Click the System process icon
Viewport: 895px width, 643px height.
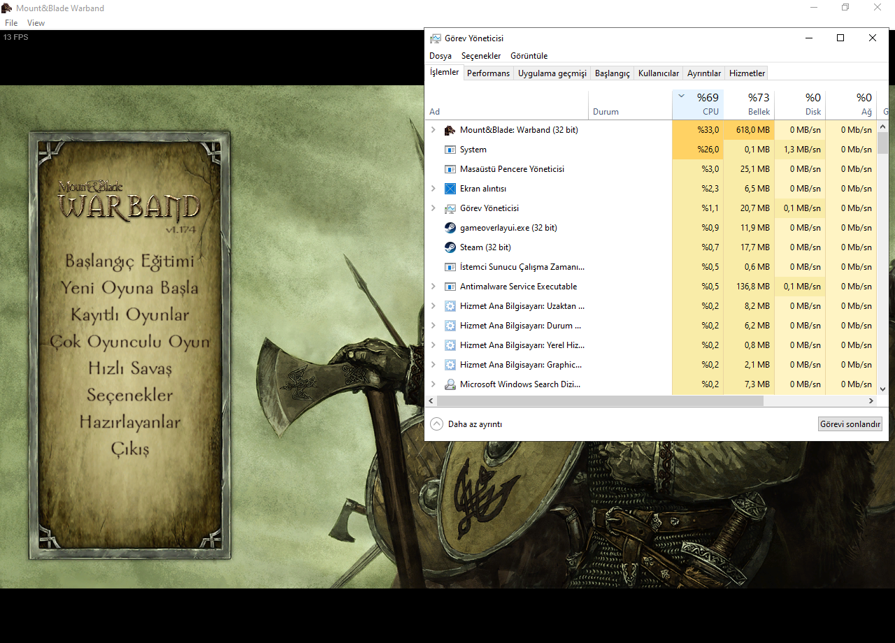[450, 150]
